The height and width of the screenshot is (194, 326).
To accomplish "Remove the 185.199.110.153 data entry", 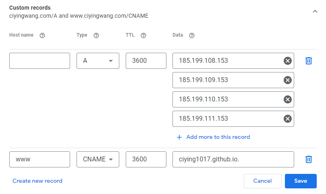I will [x=288, y=99].
